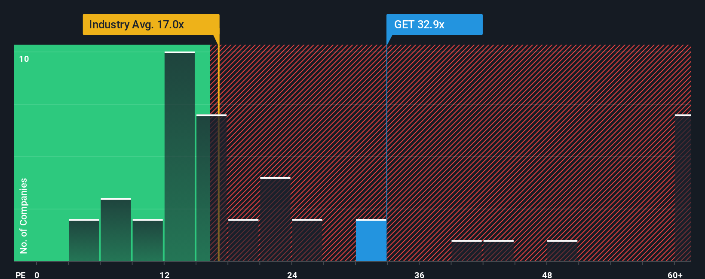
Task: Click the y-axis value 10
Action: coord(24,59)
